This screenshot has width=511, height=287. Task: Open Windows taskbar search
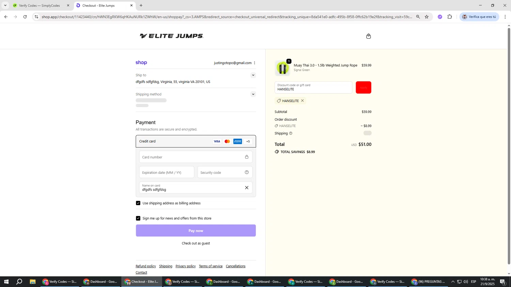[19, 282]
